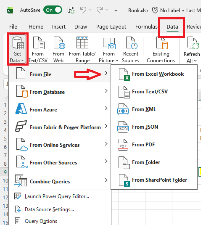Open the Draw ribbon tab
206x225 pixels.
point(81,26)
